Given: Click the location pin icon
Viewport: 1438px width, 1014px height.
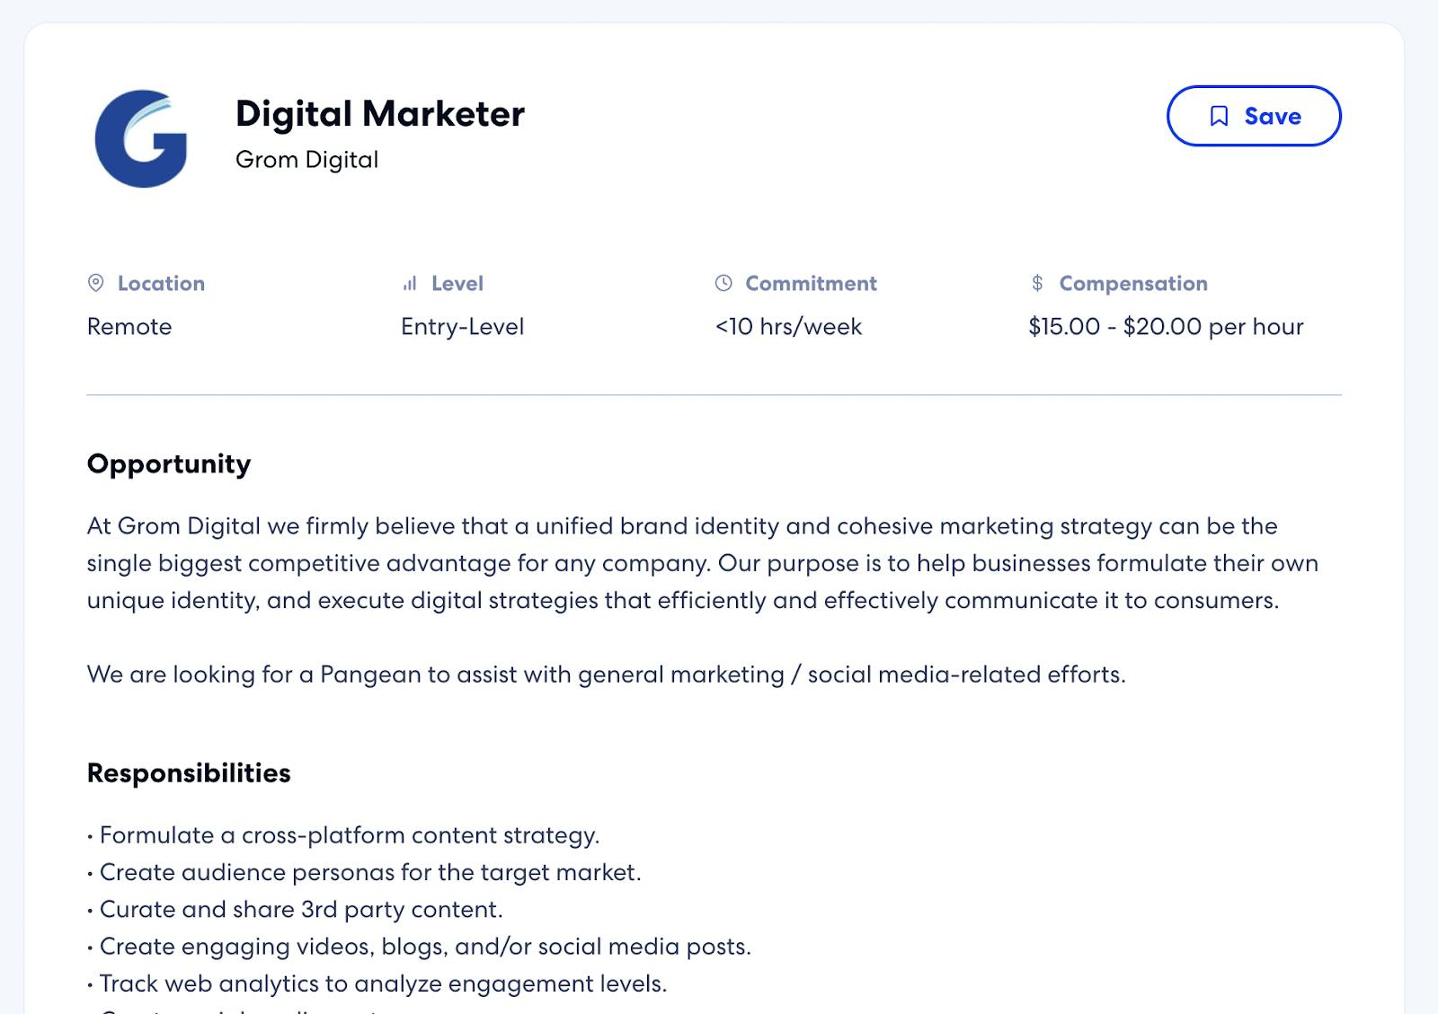Looking at the screenshot, I should (x=95, y=283).
